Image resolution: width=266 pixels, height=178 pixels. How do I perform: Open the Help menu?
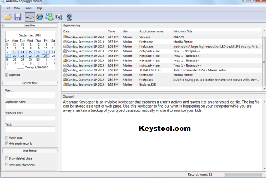(38, 8)
